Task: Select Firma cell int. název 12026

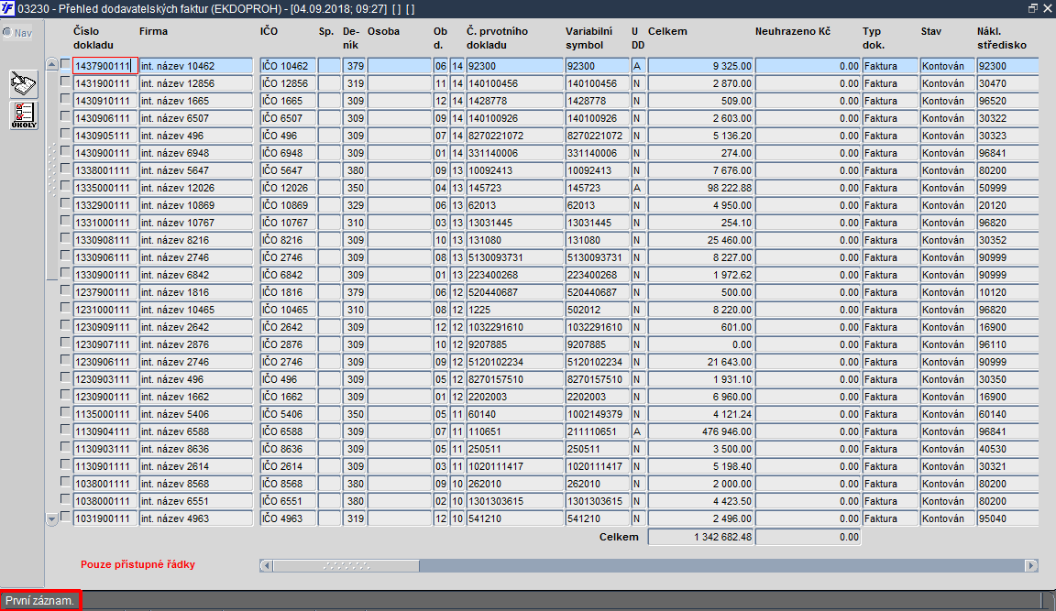Action: (196, 188)
